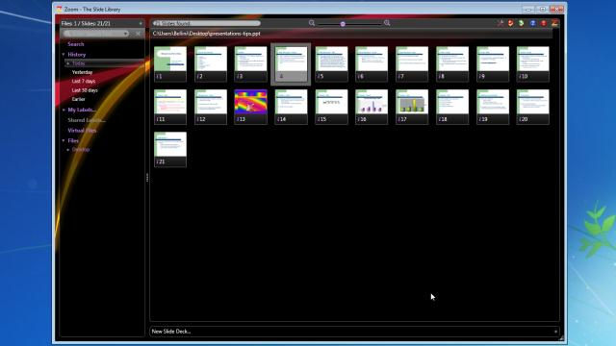This screenshot has height=346, width=616.
Task: Select Yesterday in History list
Action: [x=82, y=72]
